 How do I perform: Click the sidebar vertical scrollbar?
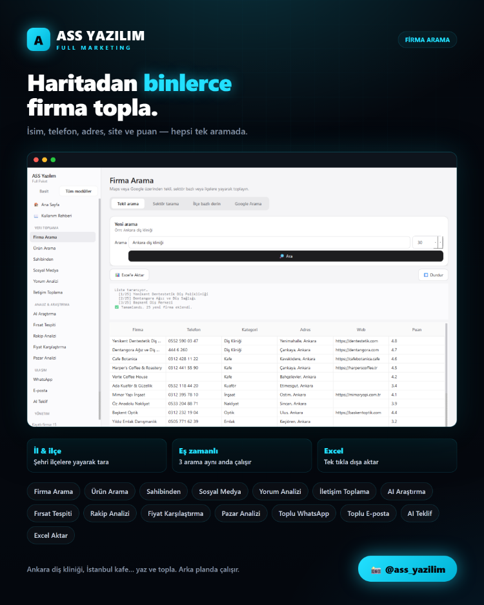[99, 309]
